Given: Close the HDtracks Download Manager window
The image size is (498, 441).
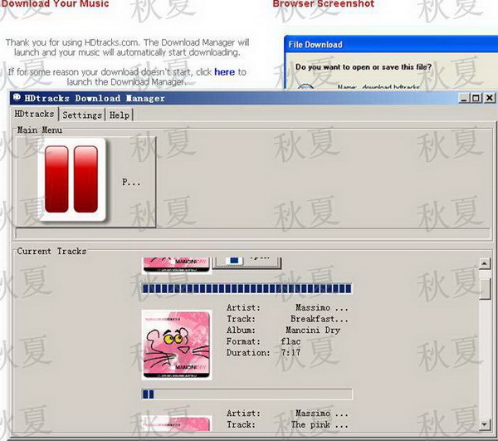Looking at the screenshot, I should tap(490, 98).
